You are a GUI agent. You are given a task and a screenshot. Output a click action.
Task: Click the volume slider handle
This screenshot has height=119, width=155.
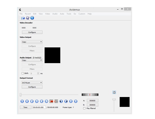pyautogui.click(x=114, y=99)
